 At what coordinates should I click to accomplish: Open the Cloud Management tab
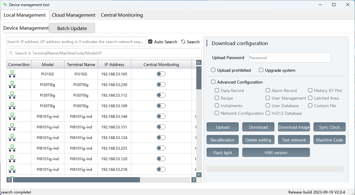pyautogui.click(x=74, y=15)
